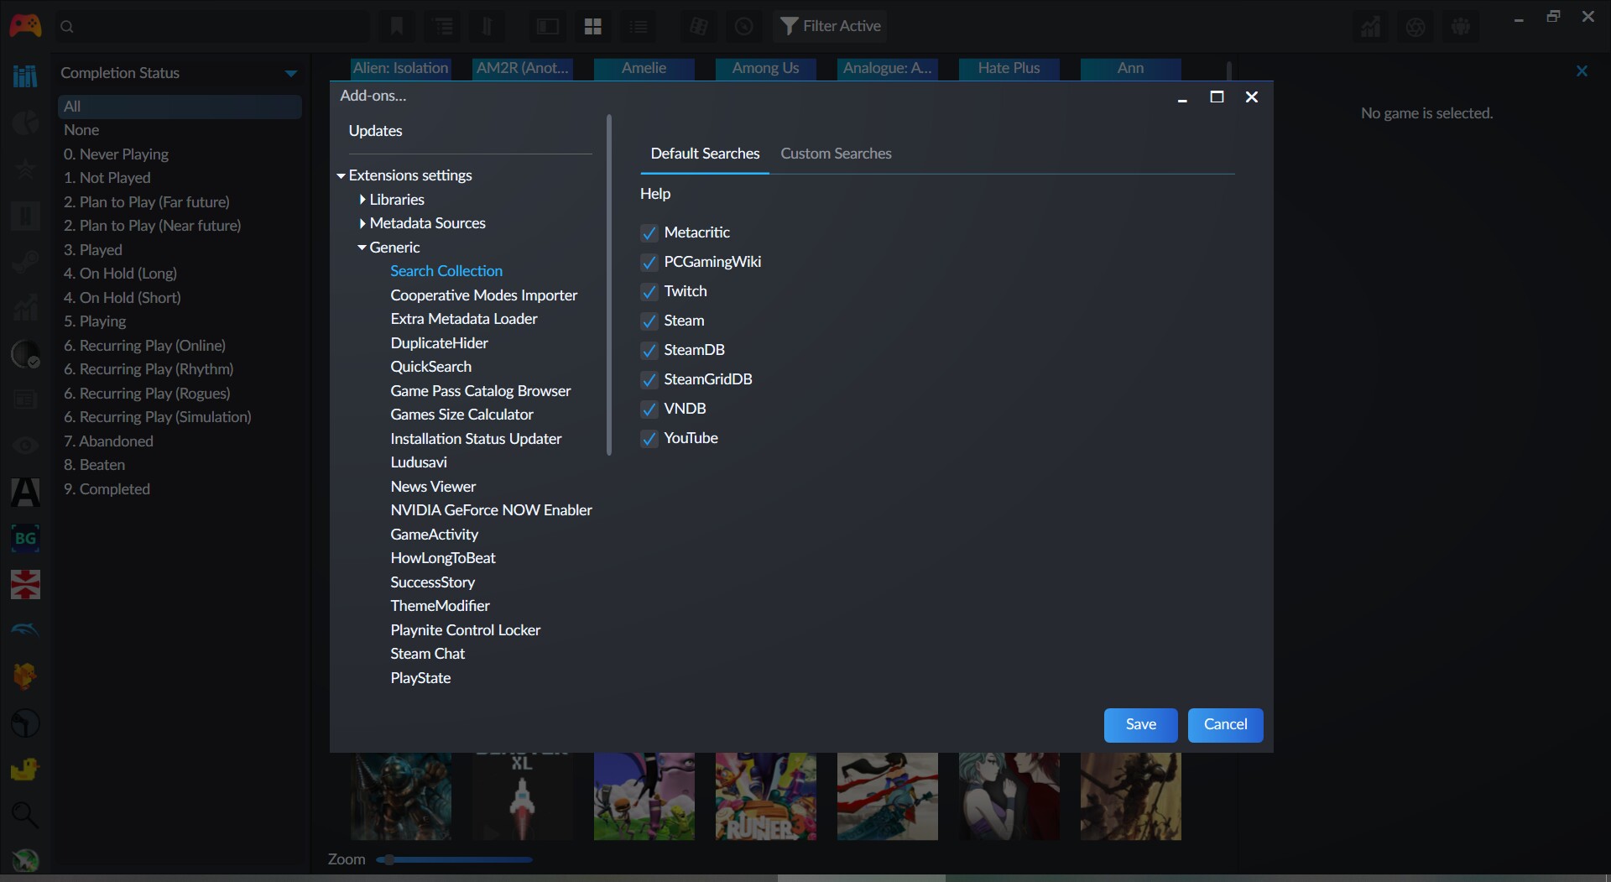Select Search Collection in the tree
Viewport: 1611px width, 882px height.
pyautogui.click(x=446, y=271)
